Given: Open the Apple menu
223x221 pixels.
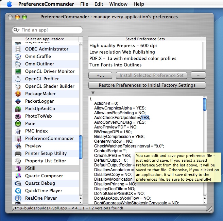Looking at the screenshot, I should 10,4.
